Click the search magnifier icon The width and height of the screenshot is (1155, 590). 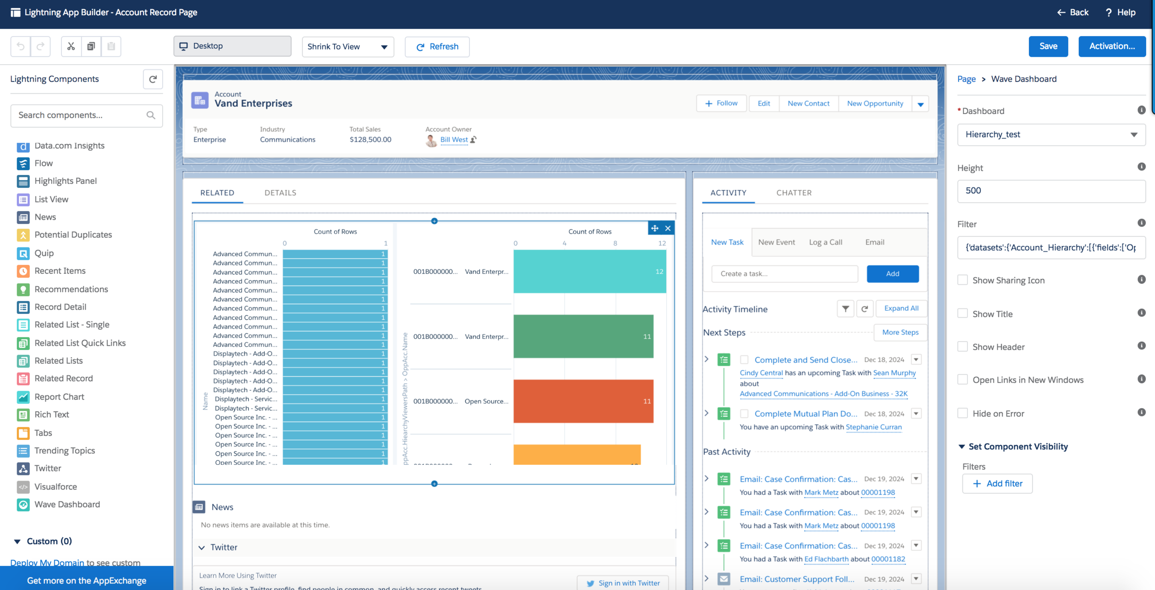tap(151, 115)
